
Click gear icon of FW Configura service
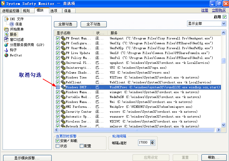63,43
